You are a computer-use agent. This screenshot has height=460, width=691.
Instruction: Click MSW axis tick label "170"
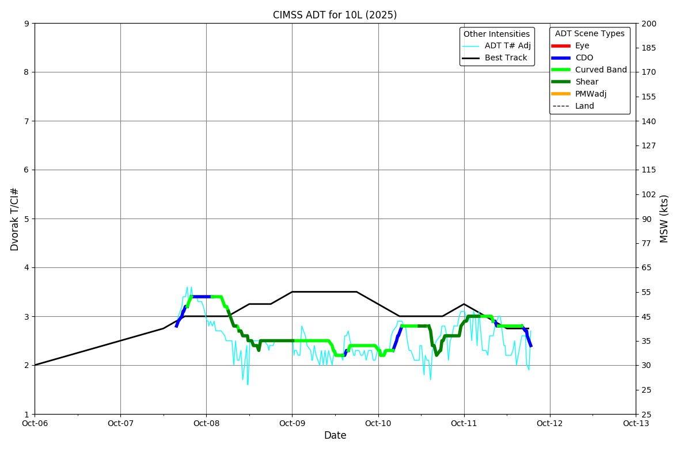[649, 72]
